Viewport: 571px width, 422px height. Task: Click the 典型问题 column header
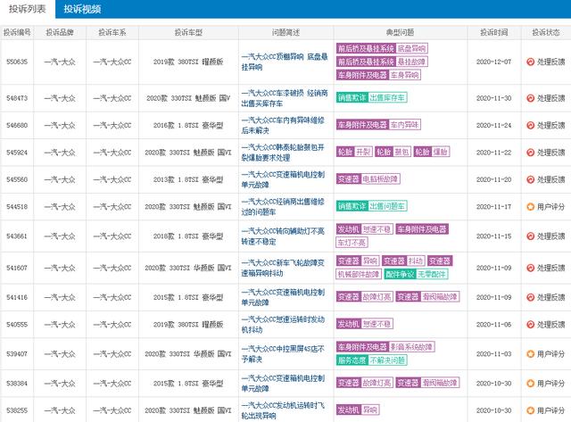coord(401,33)
